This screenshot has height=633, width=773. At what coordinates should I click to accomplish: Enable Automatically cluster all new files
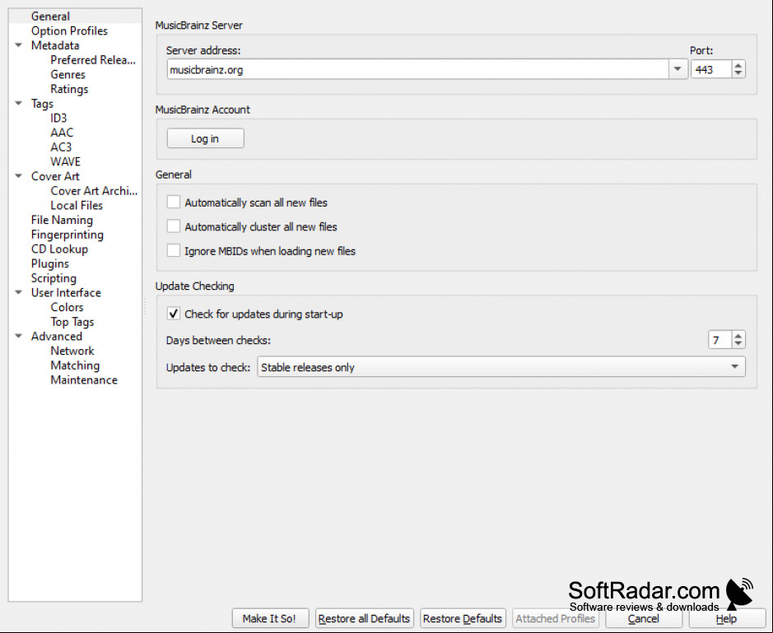click(x=174, y=226)
